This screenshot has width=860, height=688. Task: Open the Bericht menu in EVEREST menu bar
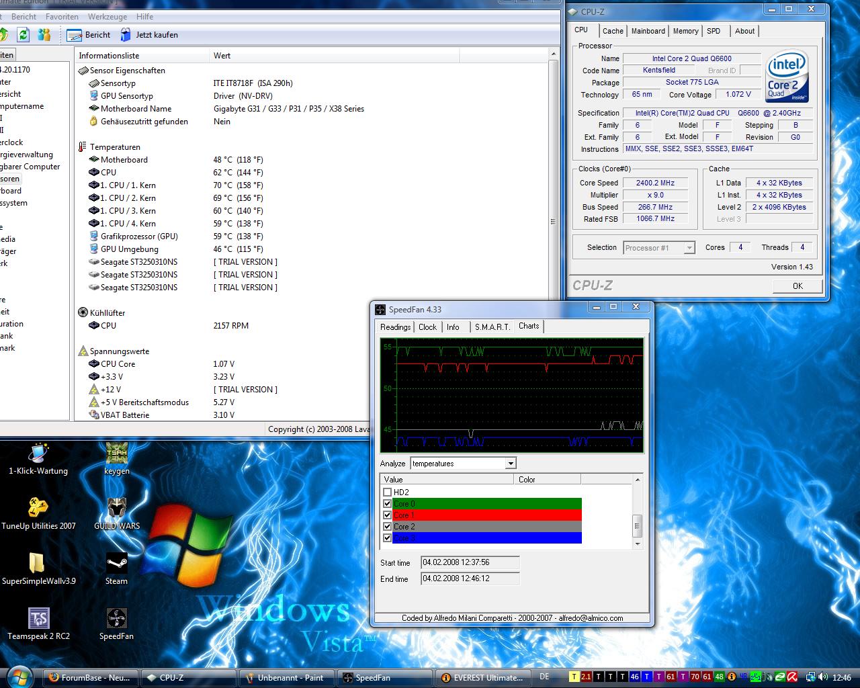point(24,17)
